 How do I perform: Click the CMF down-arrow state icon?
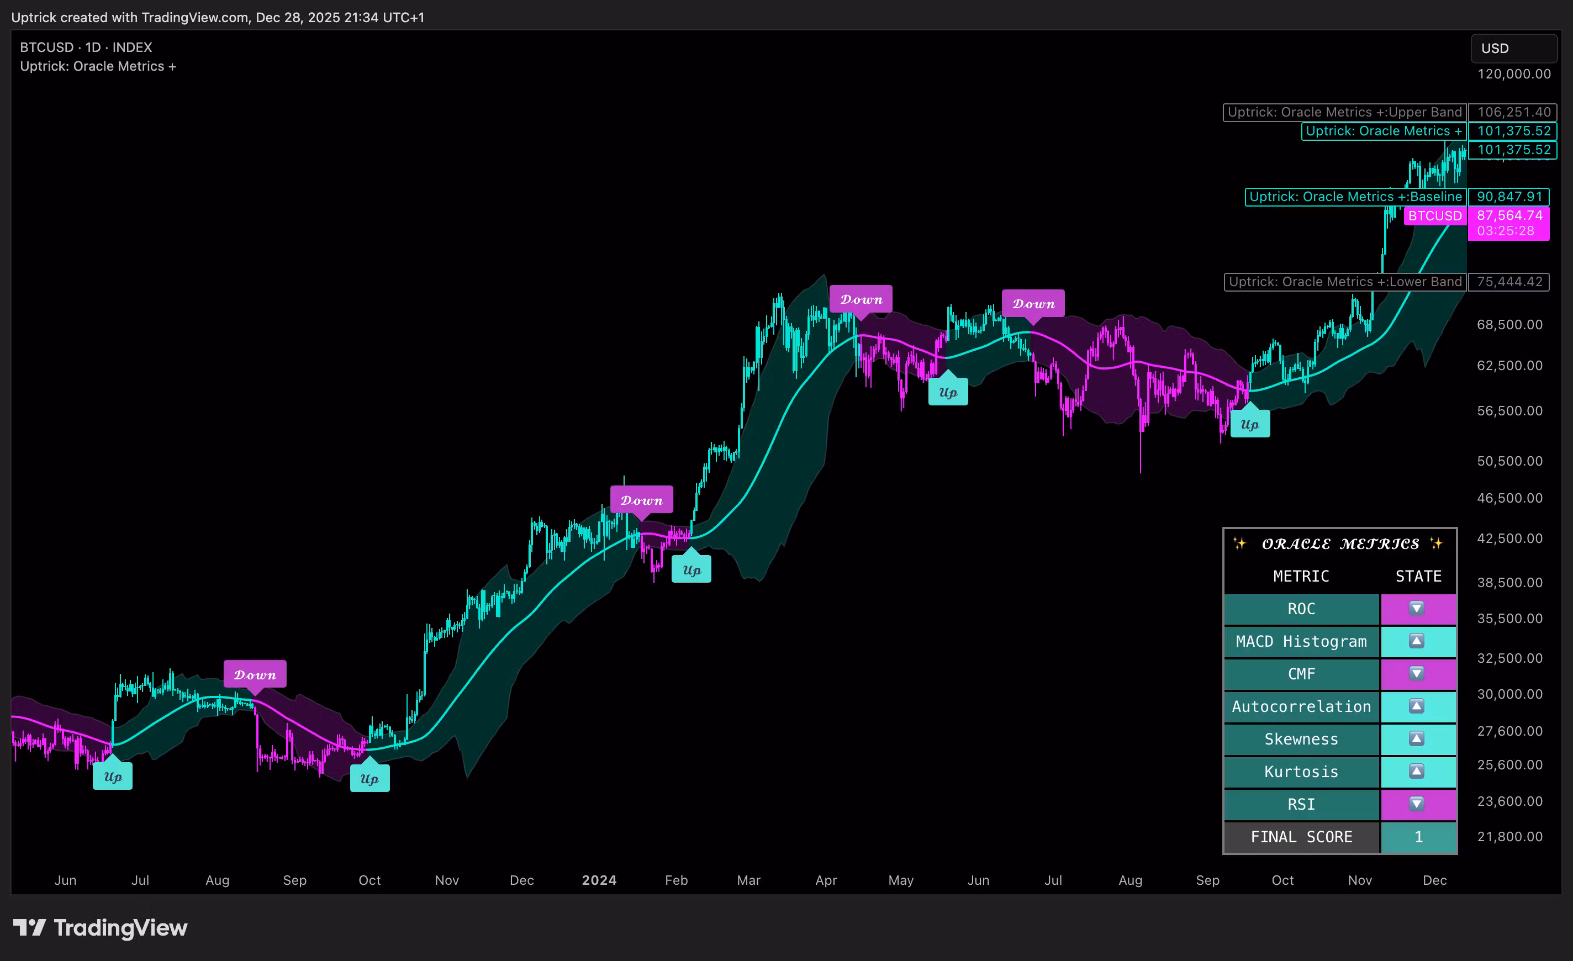tap(1416, 673)
